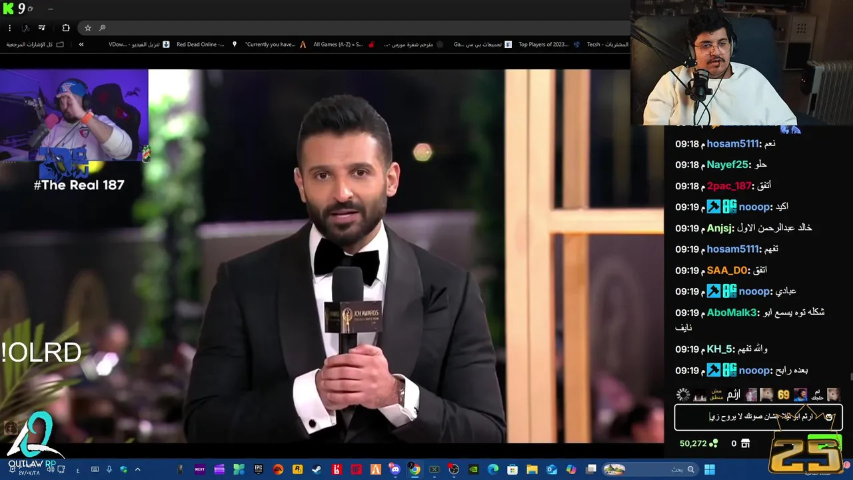Click username AboMalk3 in chat
This screenshot has width=853, height=480.
coord(732,313)
